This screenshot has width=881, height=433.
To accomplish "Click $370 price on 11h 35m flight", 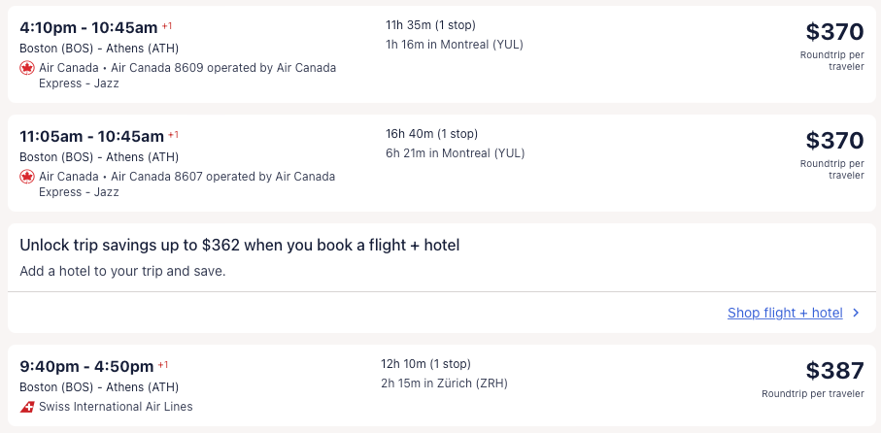I will tap(834, 32).
